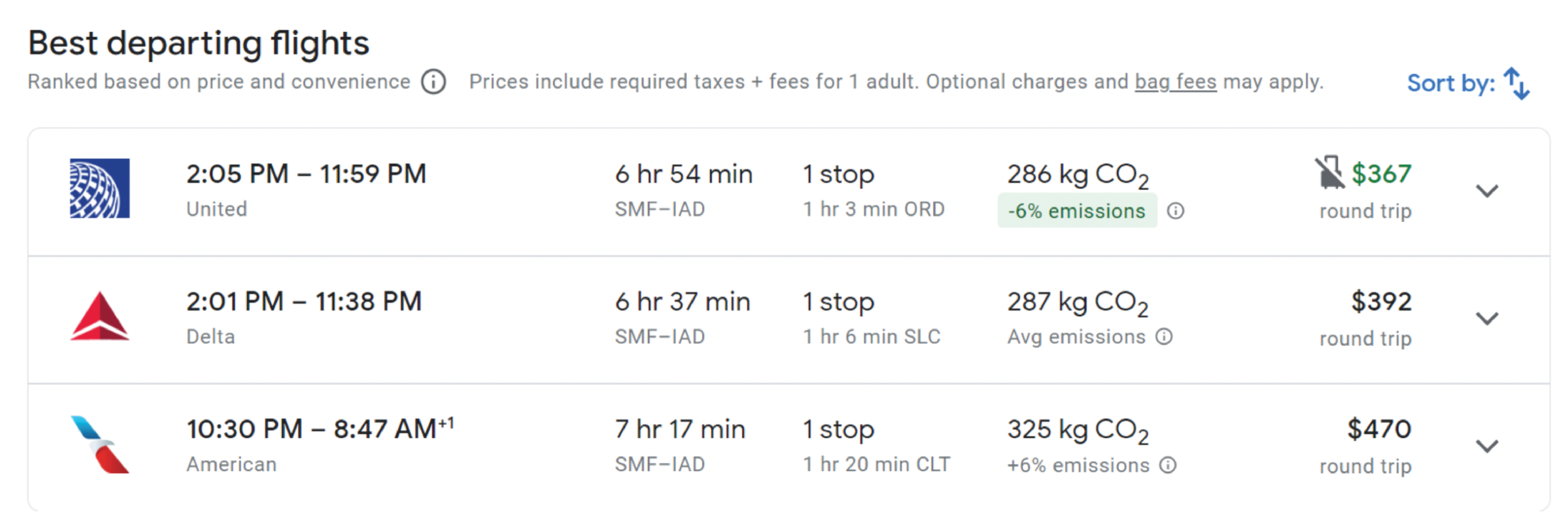The image size is (1568, 529).
Task: Select the $392 Delta round trip price
Action: tap(1380, 302)
